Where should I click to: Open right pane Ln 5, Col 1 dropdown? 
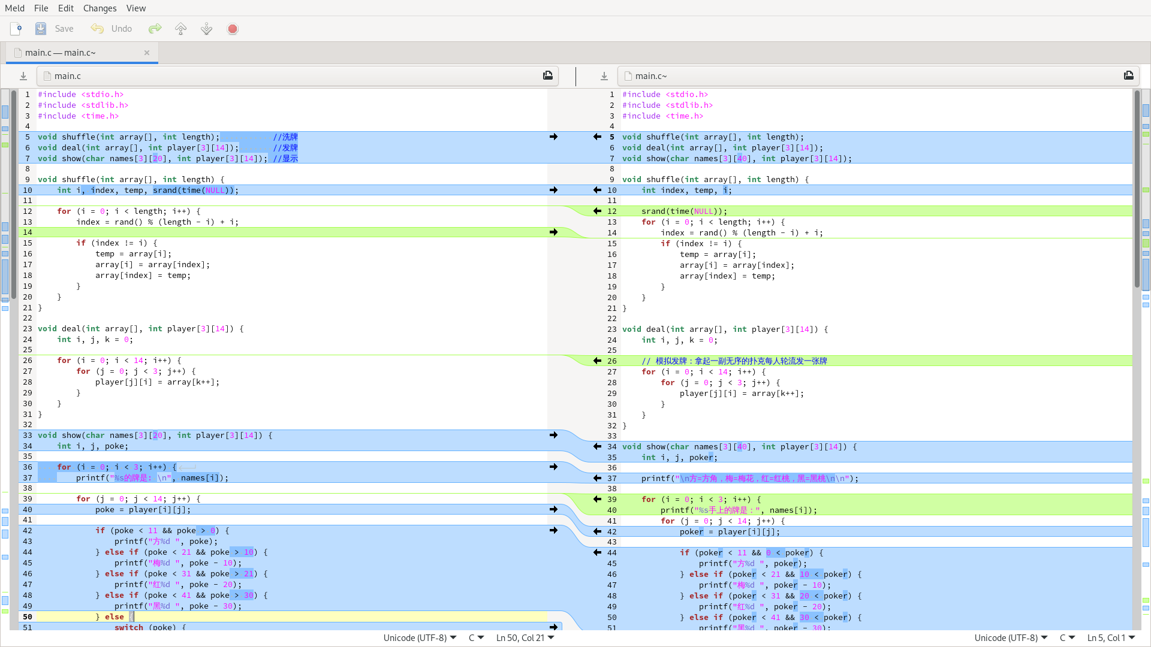[x=1111, y=638]
